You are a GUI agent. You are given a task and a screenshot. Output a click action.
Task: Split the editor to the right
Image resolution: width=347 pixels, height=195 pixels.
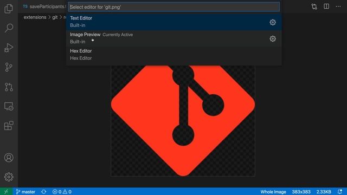point(326,6)
